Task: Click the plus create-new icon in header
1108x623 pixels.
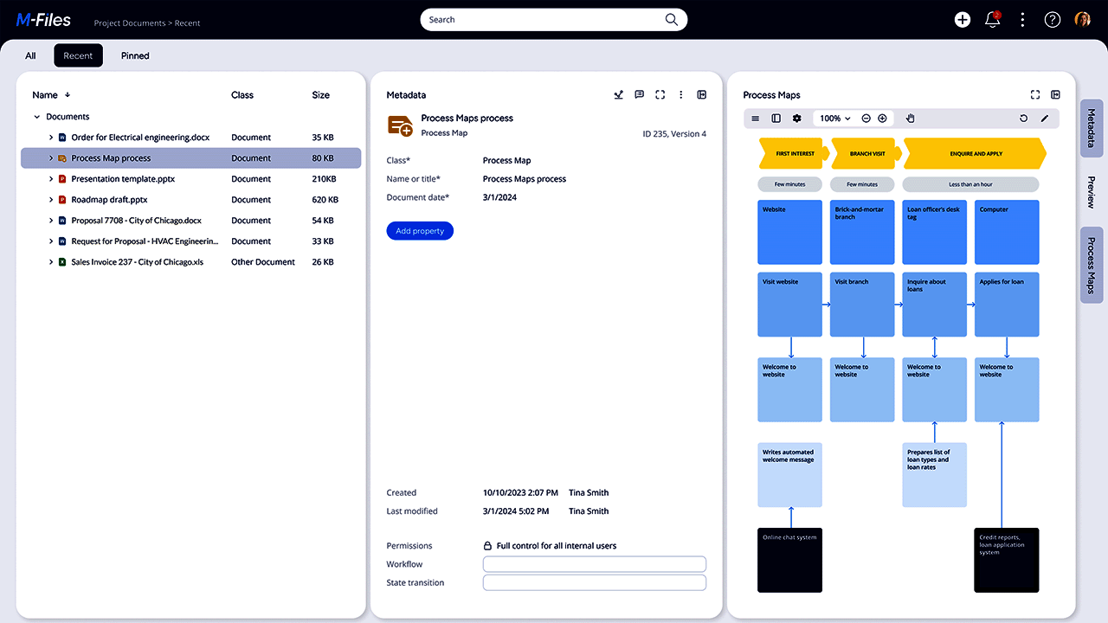Action: 962,20
